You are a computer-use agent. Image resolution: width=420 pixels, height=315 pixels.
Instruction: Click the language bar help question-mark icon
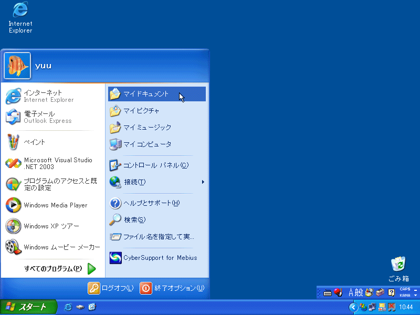click(391, 292)
